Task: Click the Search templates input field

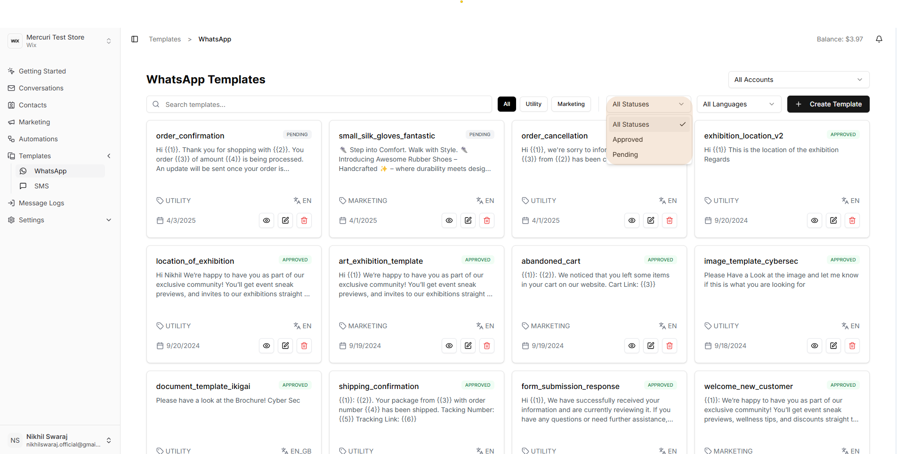Action: coord(319,105)
